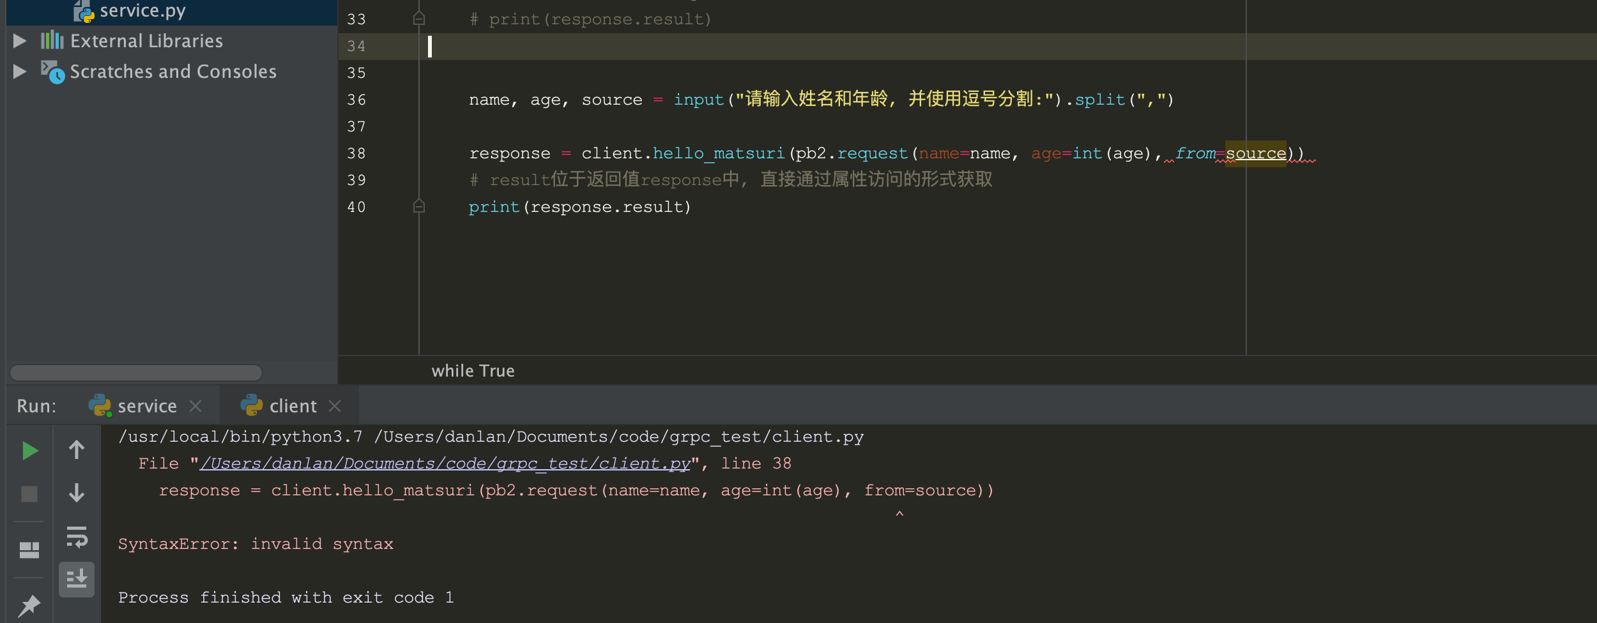Switch to the service run tab

pos(147,406)
